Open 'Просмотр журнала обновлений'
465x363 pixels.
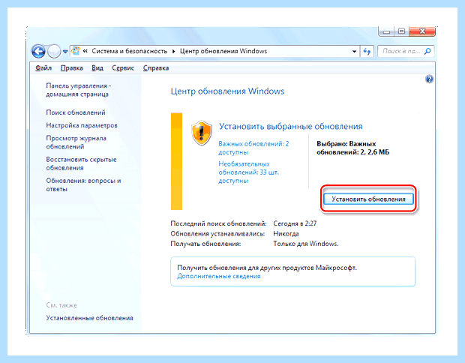(76, 142)
